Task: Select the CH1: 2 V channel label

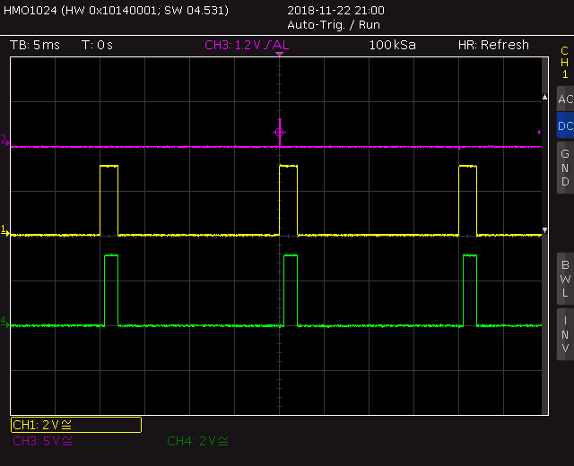Action: coord(75,425)
